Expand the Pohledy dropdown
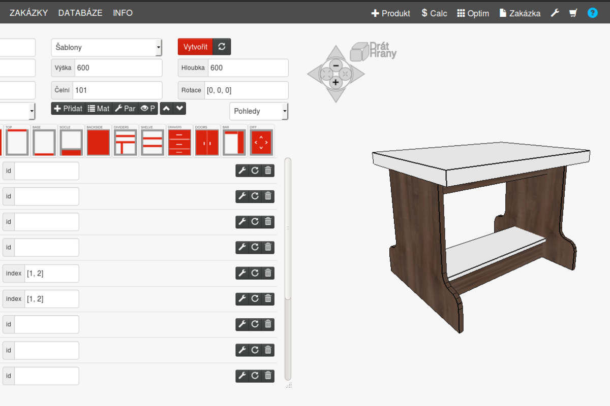 click(259, 111)
